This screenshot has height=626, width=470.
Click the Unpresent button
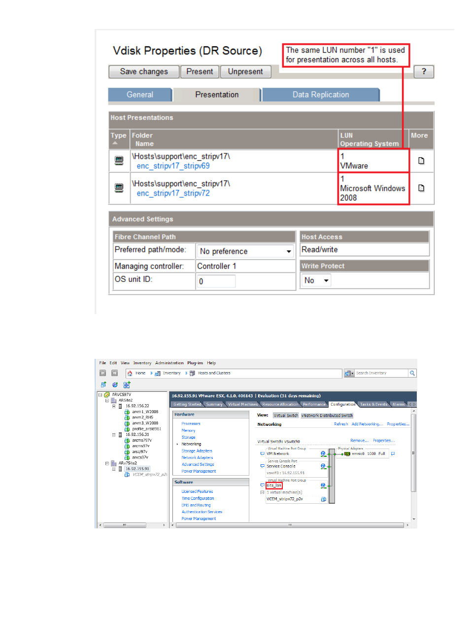coord(245,71)
